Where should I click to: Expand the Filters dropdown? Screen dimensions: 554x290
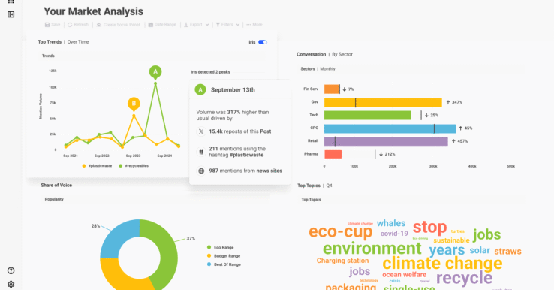tap(227, 24)
